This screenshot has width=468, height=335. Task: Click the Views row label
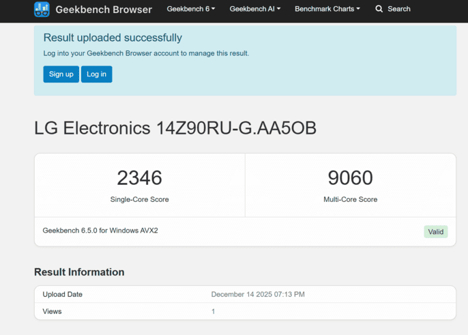point(52,311)
